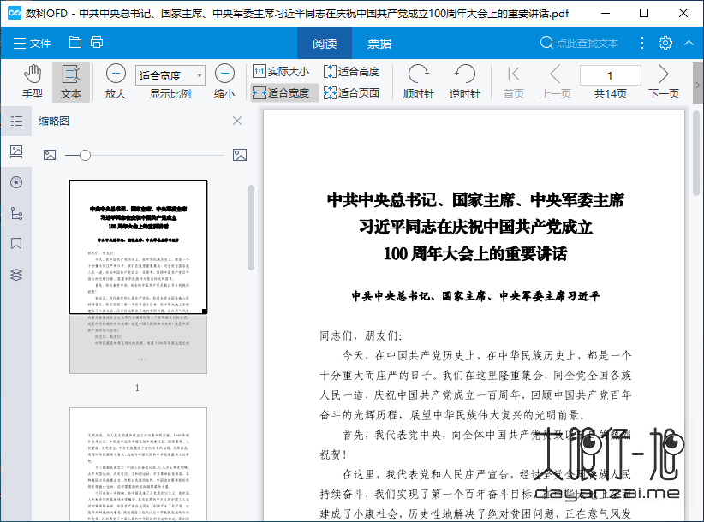The width and height of the screenshot is (704, 522).
Task: Click the large thumbnail size icon
Action: point(240,155)
